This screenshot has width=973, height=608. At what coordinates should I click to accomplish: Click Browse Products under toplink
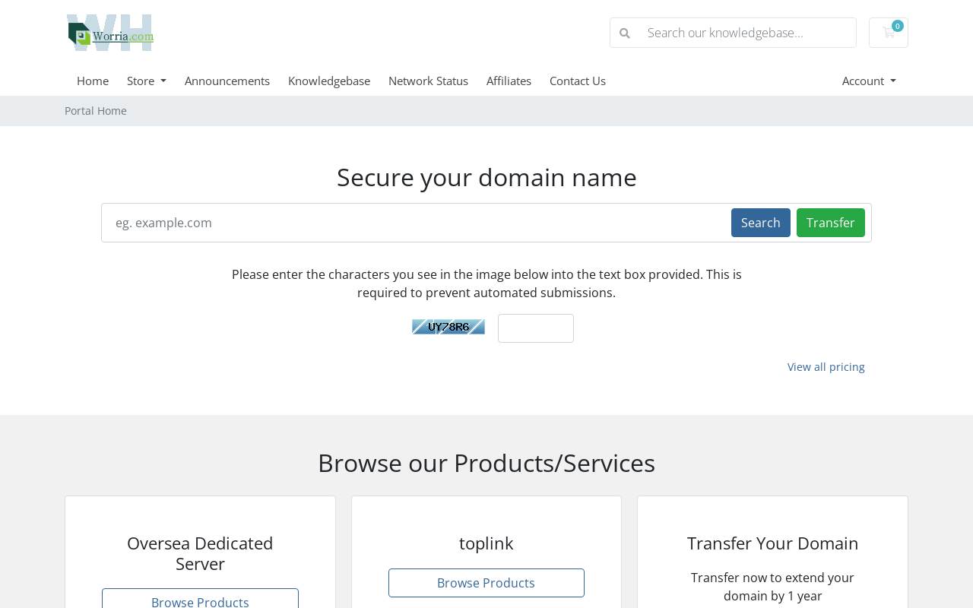[x=486, y=583]
